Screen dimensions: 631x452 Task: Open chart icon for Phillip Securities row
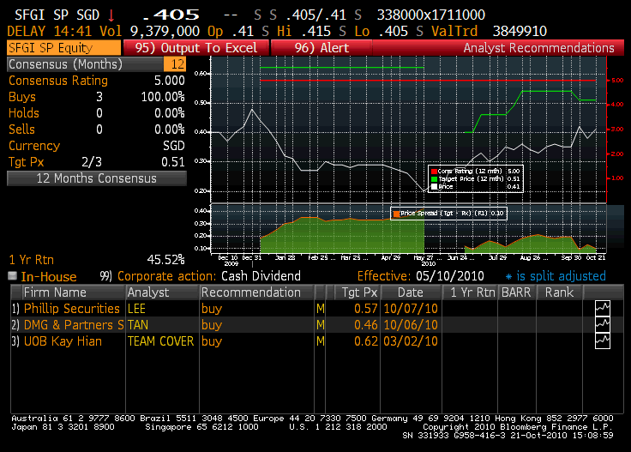(x=603, y=308)
